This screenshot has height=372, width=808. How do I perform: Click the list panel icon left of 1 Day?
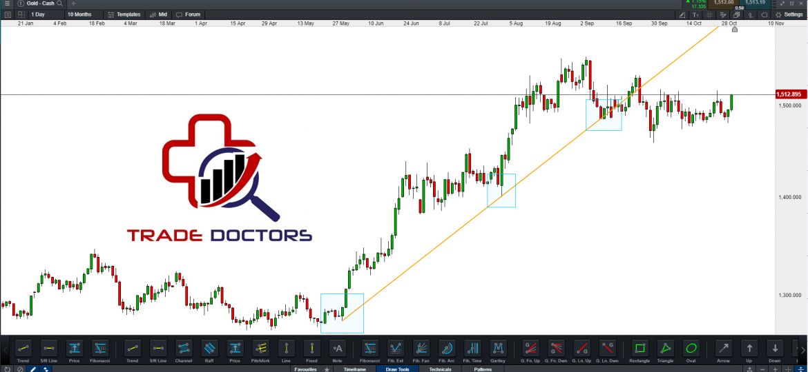[x=7, y=14]
